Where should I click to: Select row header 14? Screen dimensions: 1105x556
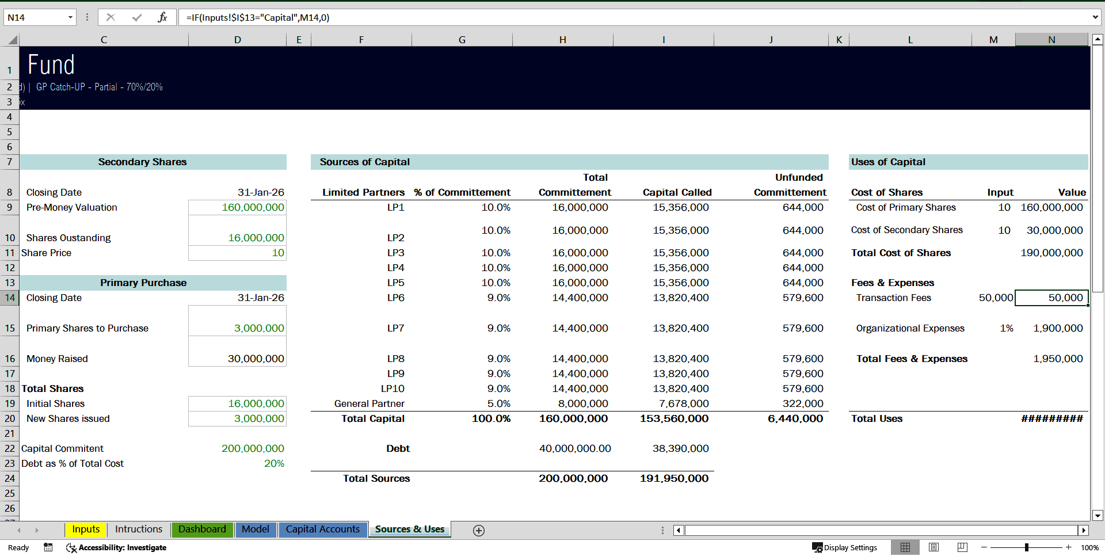[x=10, y=298]
